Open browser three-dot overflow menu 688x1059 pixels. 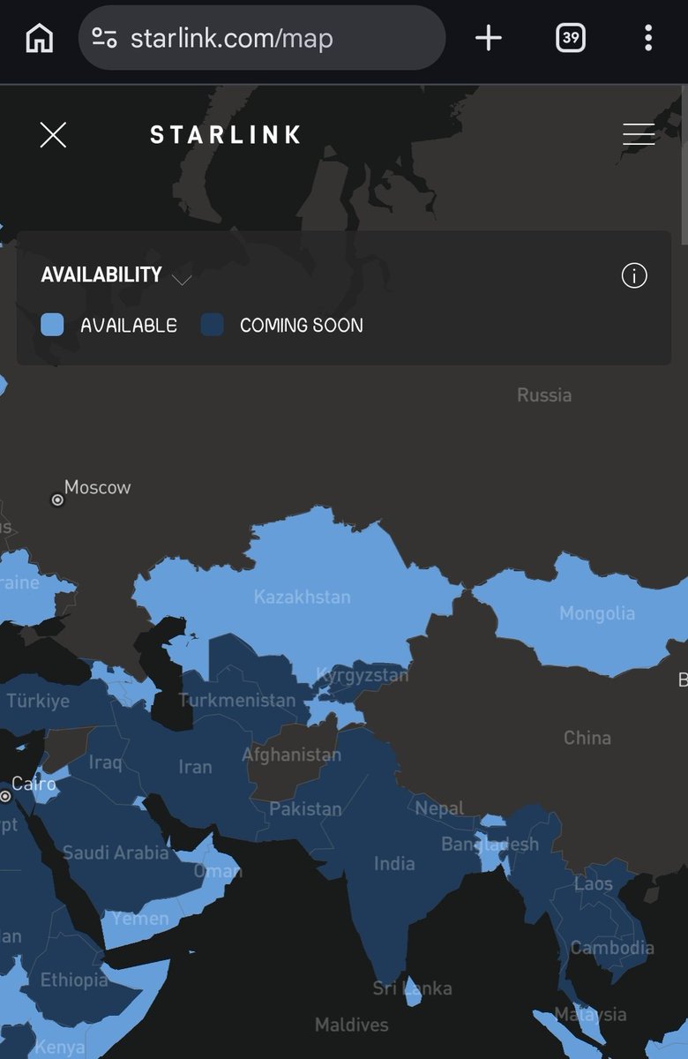point(648,38)
